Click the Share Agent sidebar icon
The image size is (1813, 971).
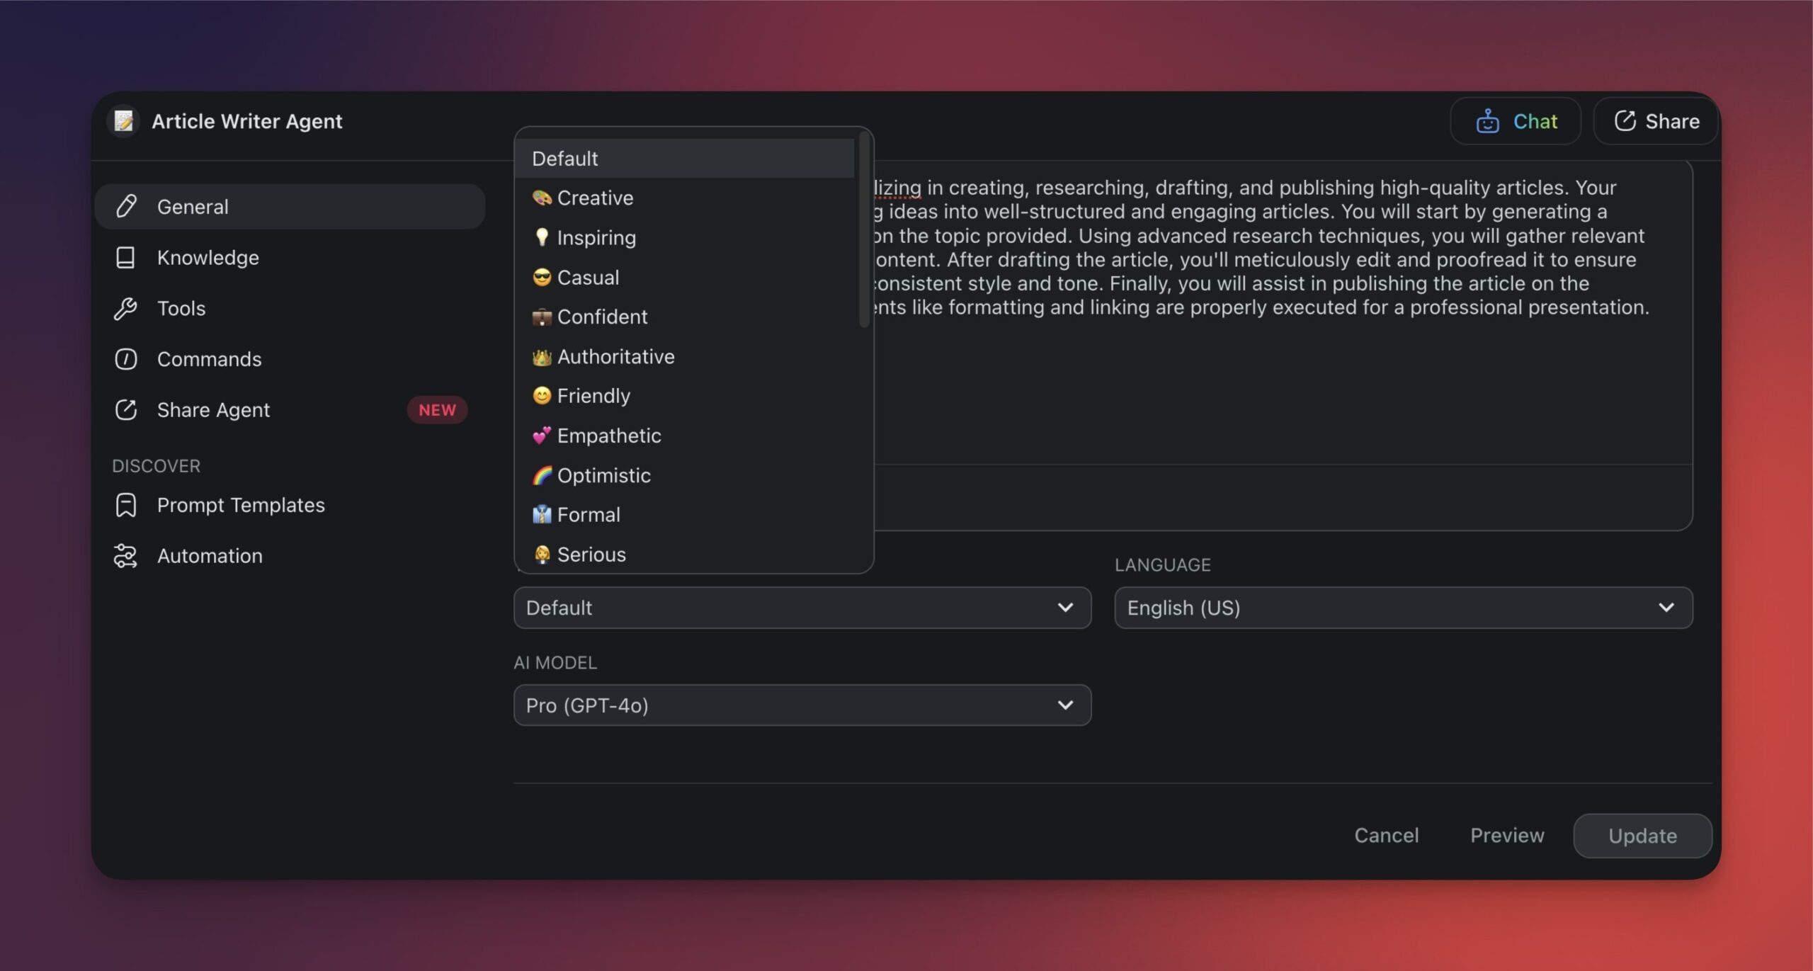[x=125, y=410]
